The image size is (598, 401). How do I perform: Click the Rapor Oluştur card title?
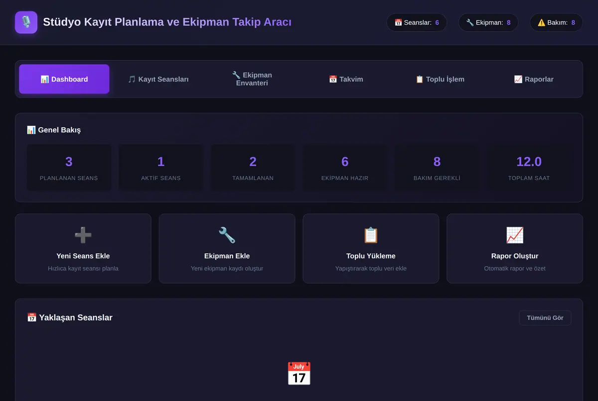pos(515,256)
